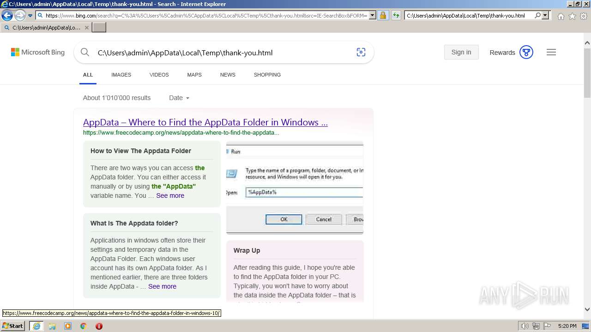Select the ALL results tab
This screenshot has height=332, width=591.
click(x=88, y=75)
